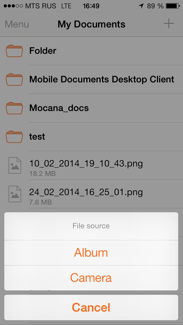The height and width of the screenshot is (325, 183).
Task: Tap the plus icon to add a file
Action: (169, 23)
